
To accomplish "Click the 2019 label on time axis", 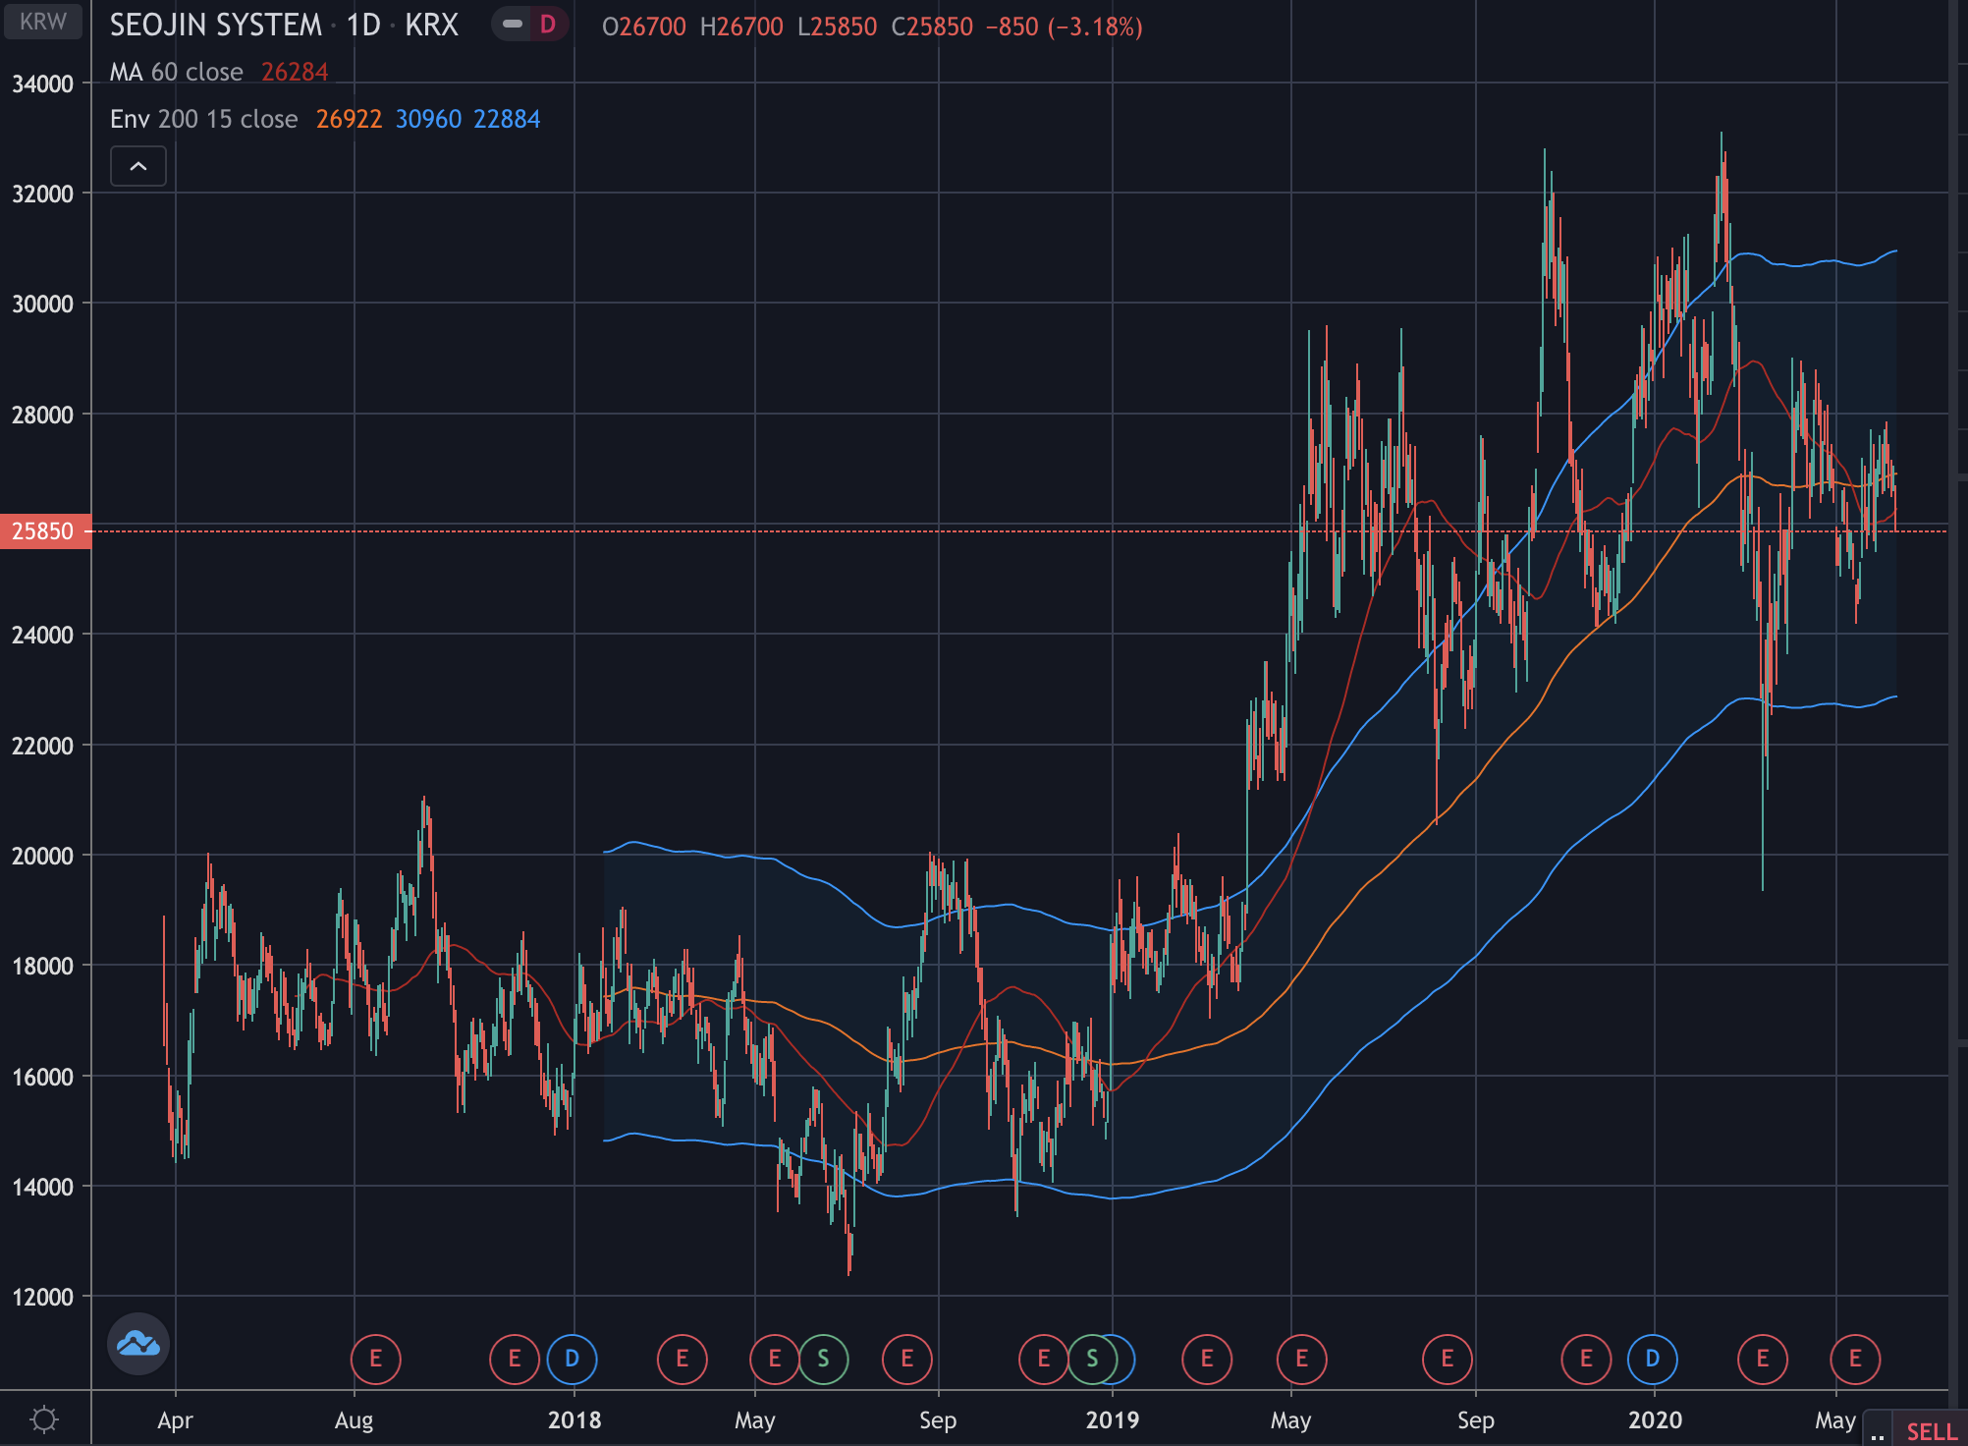I will (1112, 1419).
